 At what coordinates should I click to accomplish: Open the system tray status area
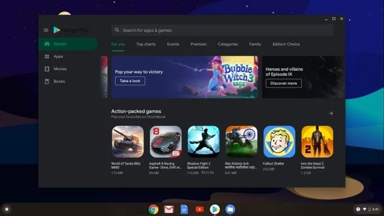click(x=367, y=209)
